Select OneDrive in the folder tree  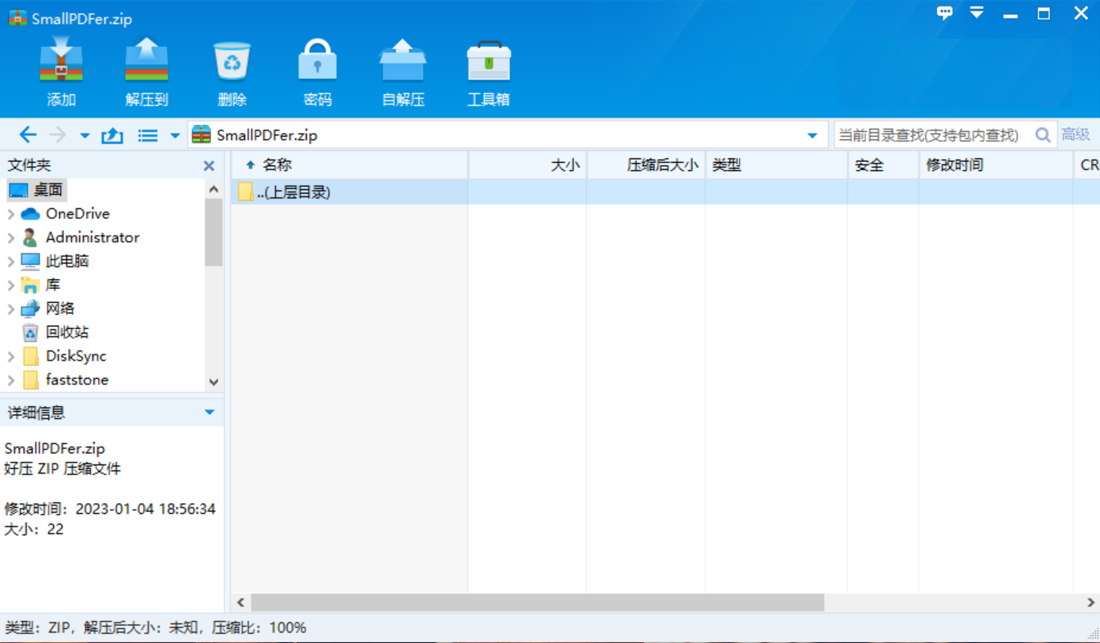pos(77,214)
